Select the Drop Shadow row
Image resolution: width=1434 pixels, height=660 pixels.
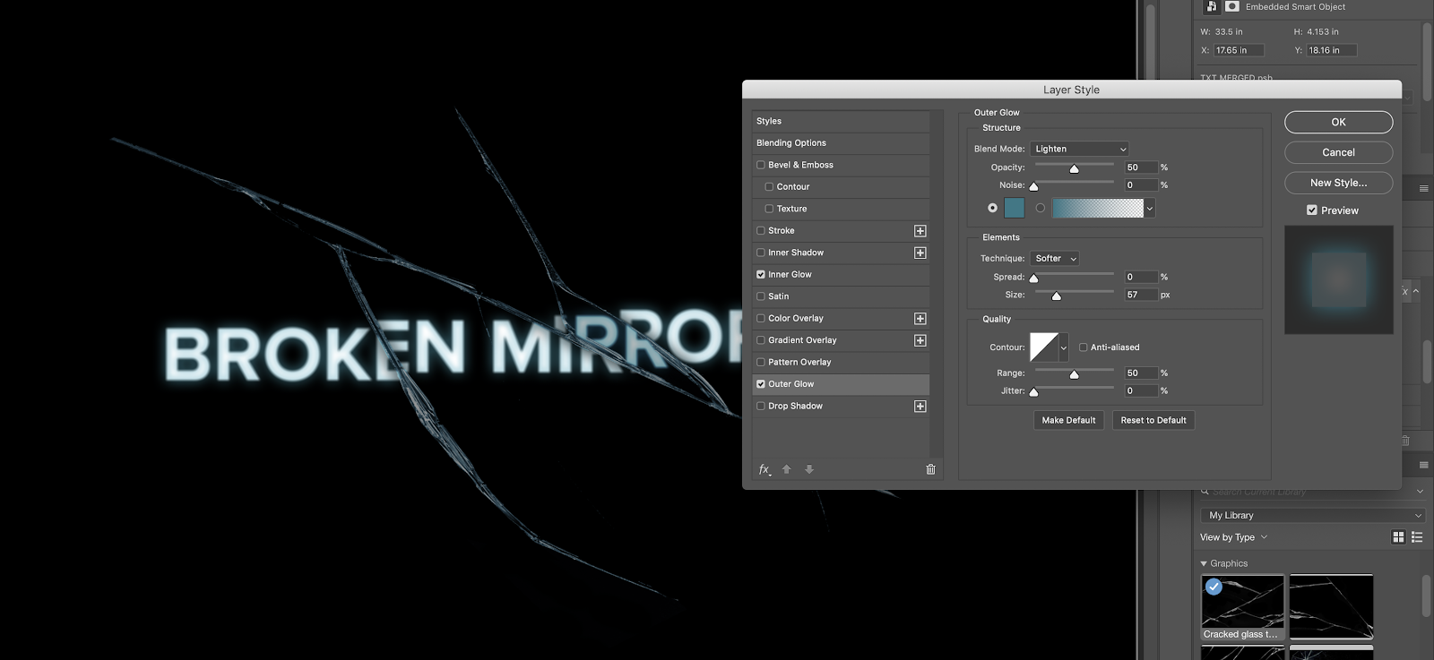pyautogui.click(x=841, y=407)
